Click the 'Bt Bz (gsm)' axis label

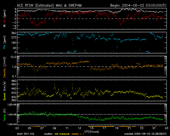pos(5,18)
